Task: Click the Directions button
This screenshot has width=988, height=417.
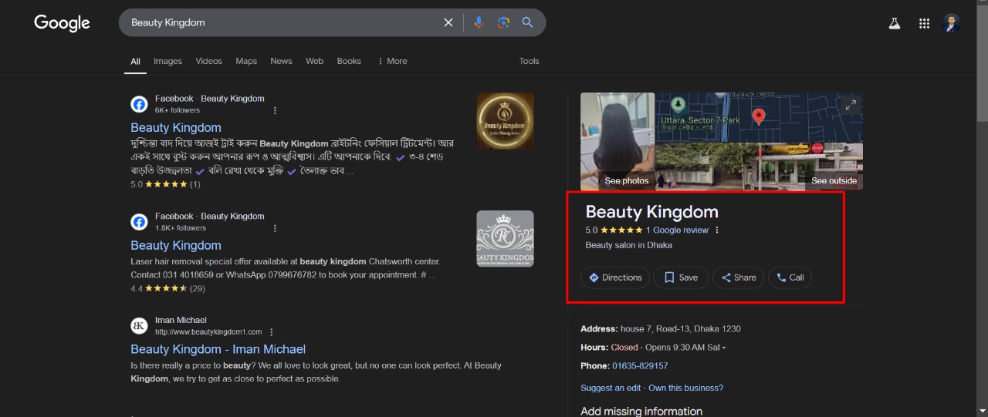Action: [x=615, y=277]
